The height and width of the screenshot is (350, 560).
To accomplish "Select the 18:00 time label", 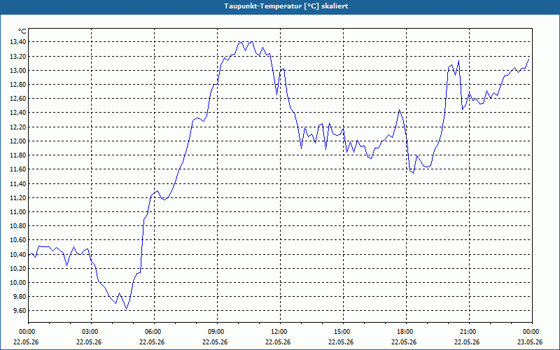I will point(406,332).
